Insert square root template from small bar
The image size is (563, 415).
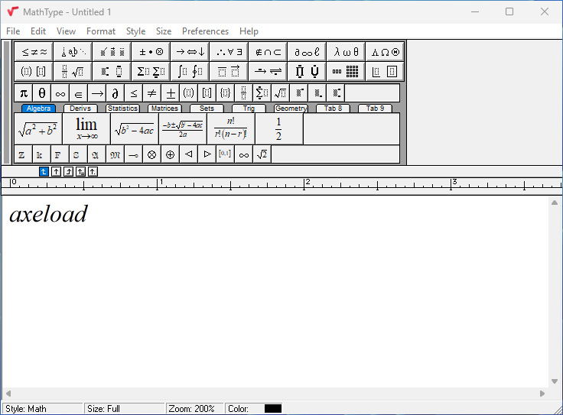281,93
